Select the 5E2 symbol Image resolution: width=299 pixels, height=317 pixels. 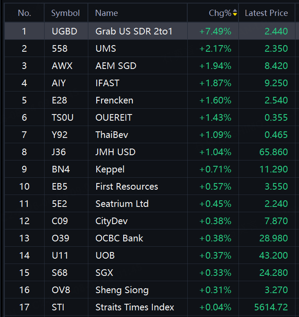(59, 204)
